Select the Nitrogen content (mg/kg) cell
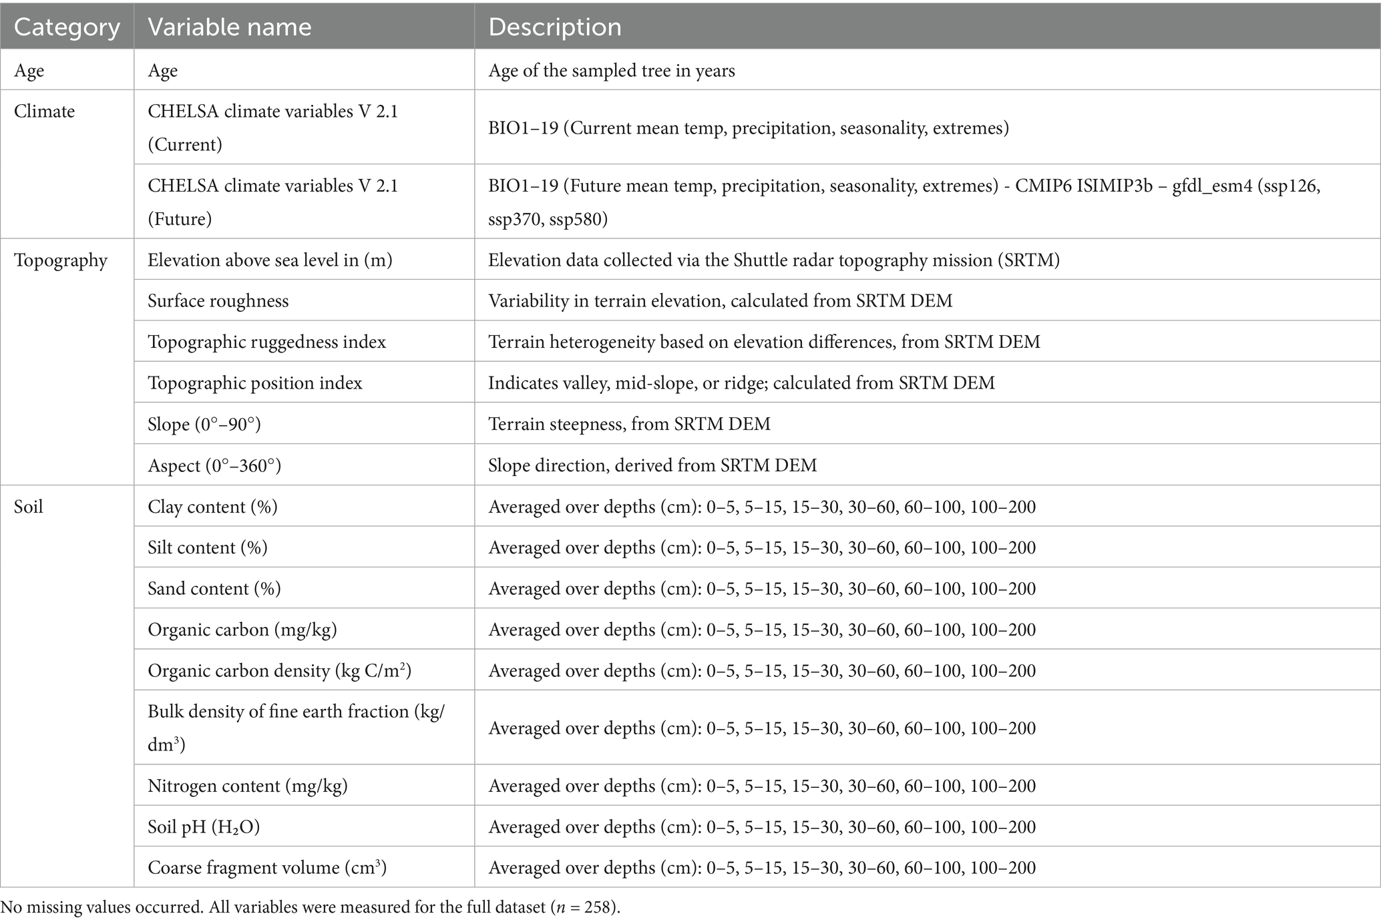Screen dimensions: 1381x922 coord(247,786)
